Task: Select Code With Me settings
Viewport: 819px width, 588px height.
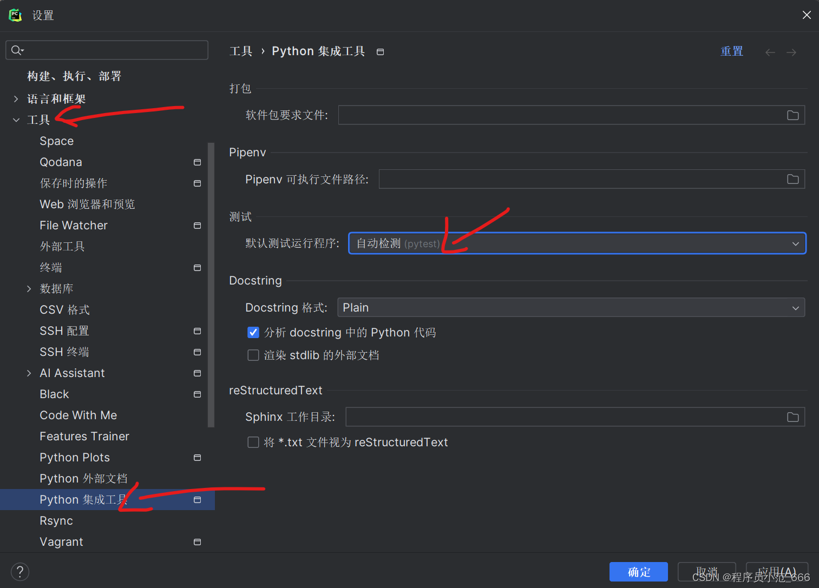Action: coord(78,415)
